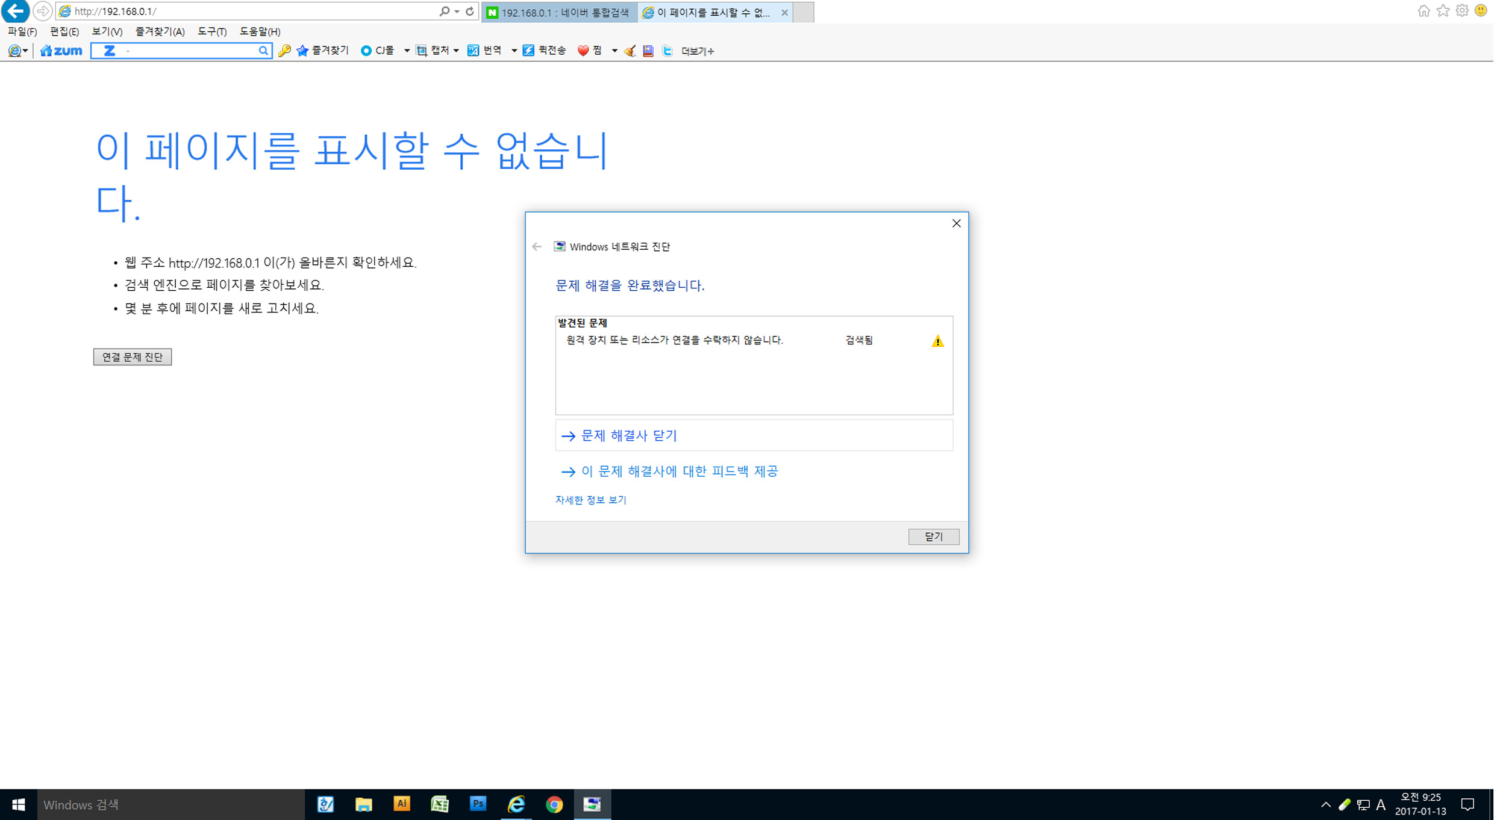This screenshot has height=820, width=1494.
Task: Open the 편집(E) menu
Action: [64, 31]
